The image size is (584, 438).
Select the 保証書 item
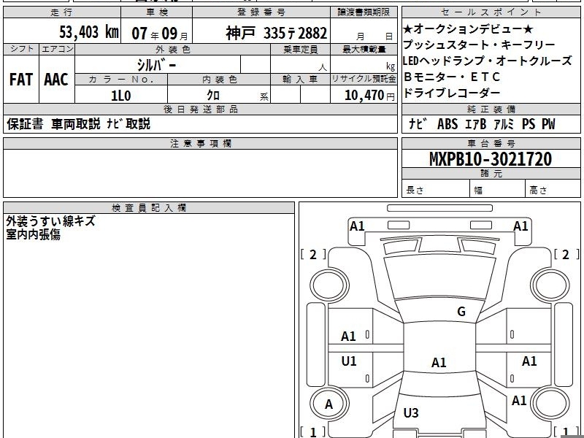pyautogui.click(x=25, y=124)
